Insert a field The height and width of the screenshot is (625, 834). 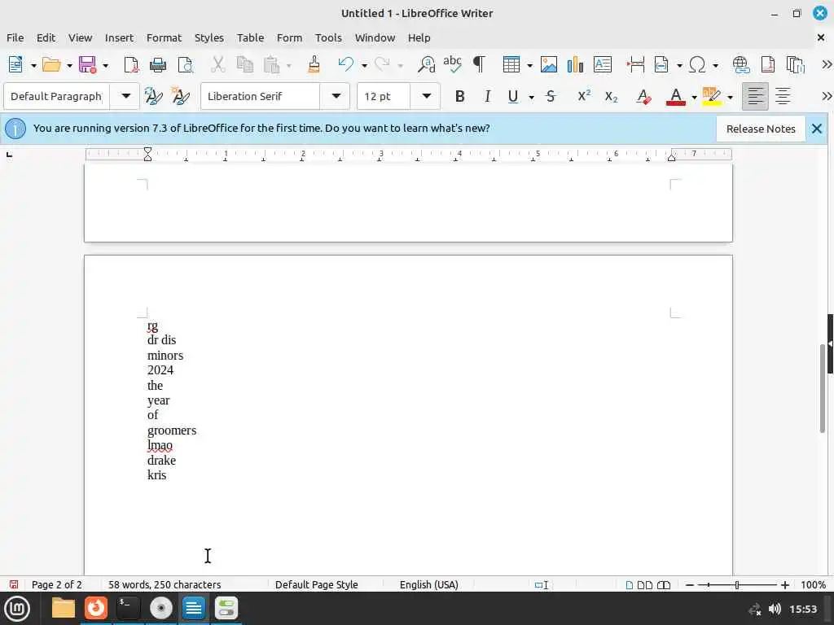[661, 64]
